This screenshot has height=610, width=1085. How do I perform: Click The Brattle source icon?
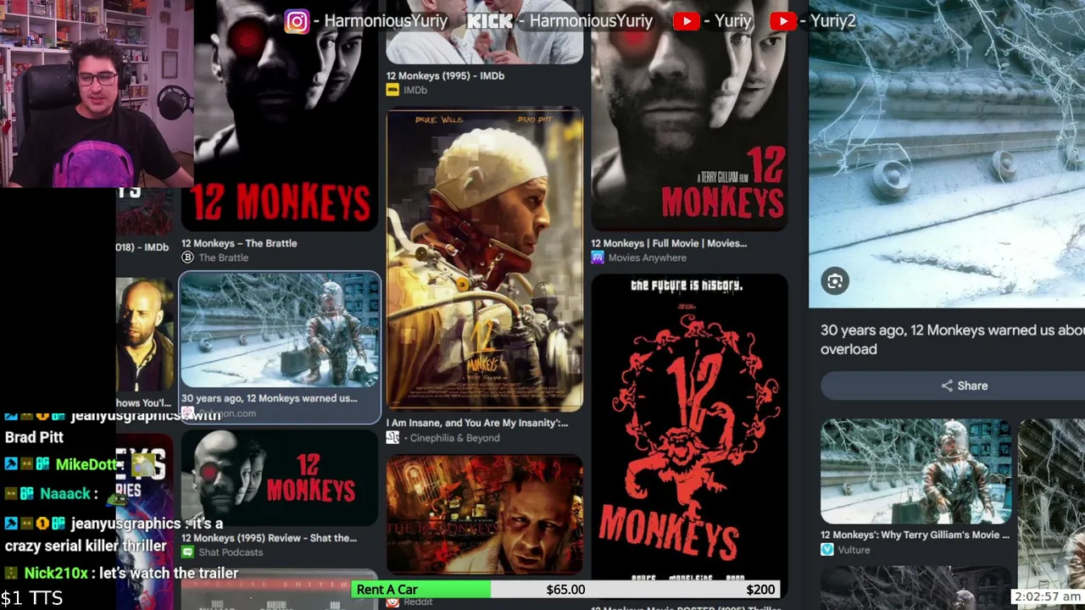187,258
